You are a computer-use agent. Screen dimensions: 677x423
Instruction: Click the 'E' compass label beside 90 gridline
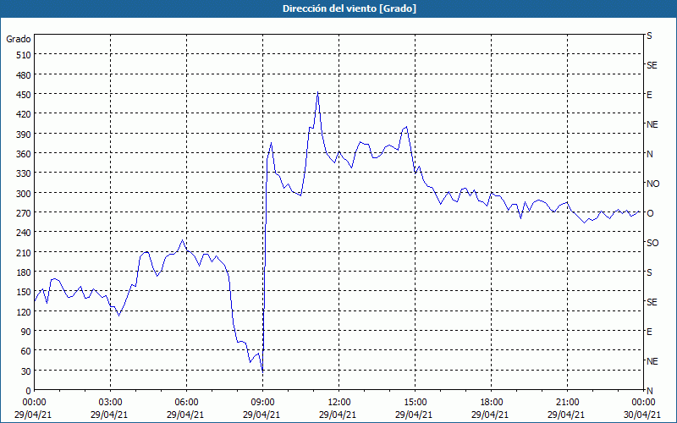pos(649,332)
